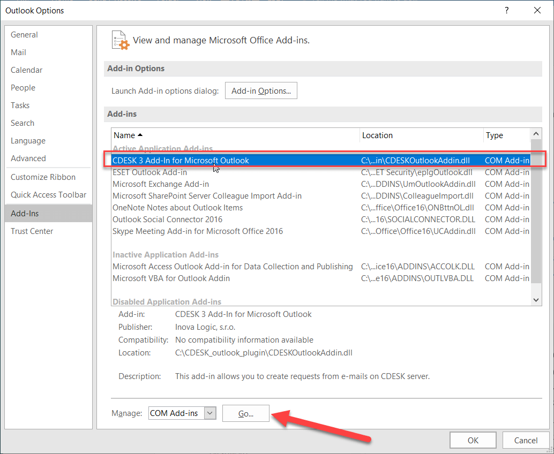Image resolution: width=554 pixels, height=454 pixels.
Task: Select OneNote Notes about Outlook Items row
Action: pos(321,208)
